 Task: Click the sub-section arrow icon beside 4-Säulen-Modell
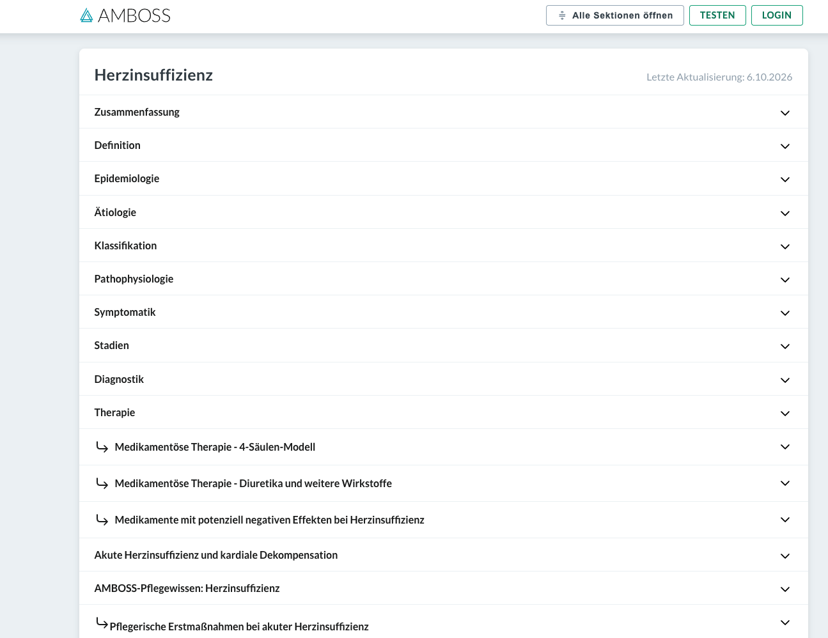pyautogui.click(x=102, y=446)
